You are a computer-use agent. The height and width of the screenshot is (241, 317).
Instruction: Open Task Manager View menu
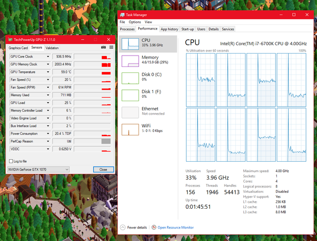pos(148,22)
